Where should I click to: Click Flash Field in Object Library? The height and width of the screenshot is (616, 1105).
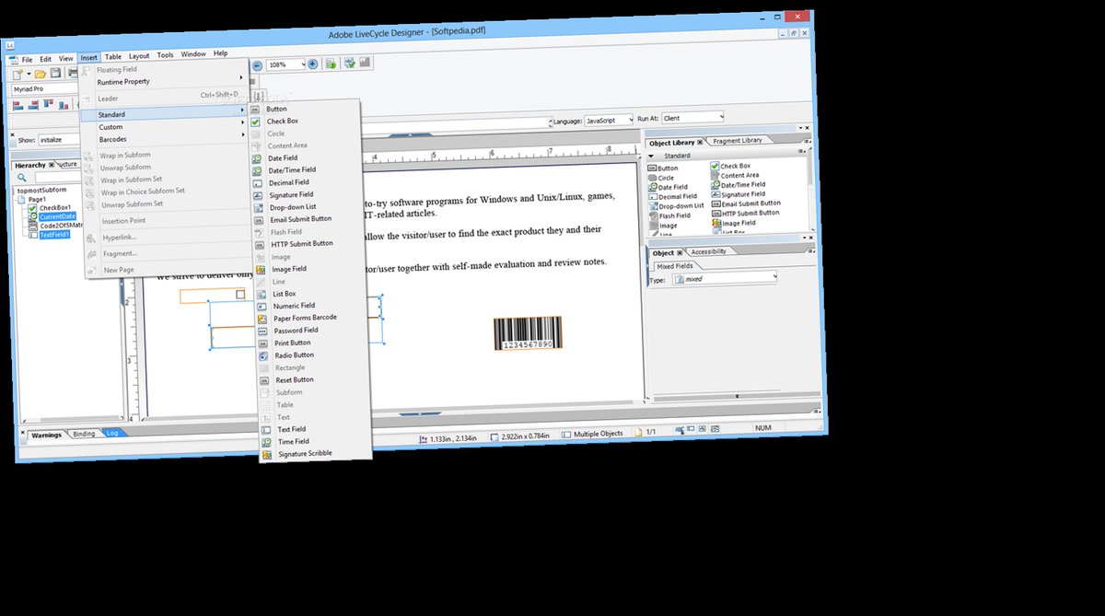tap(670, 215)
